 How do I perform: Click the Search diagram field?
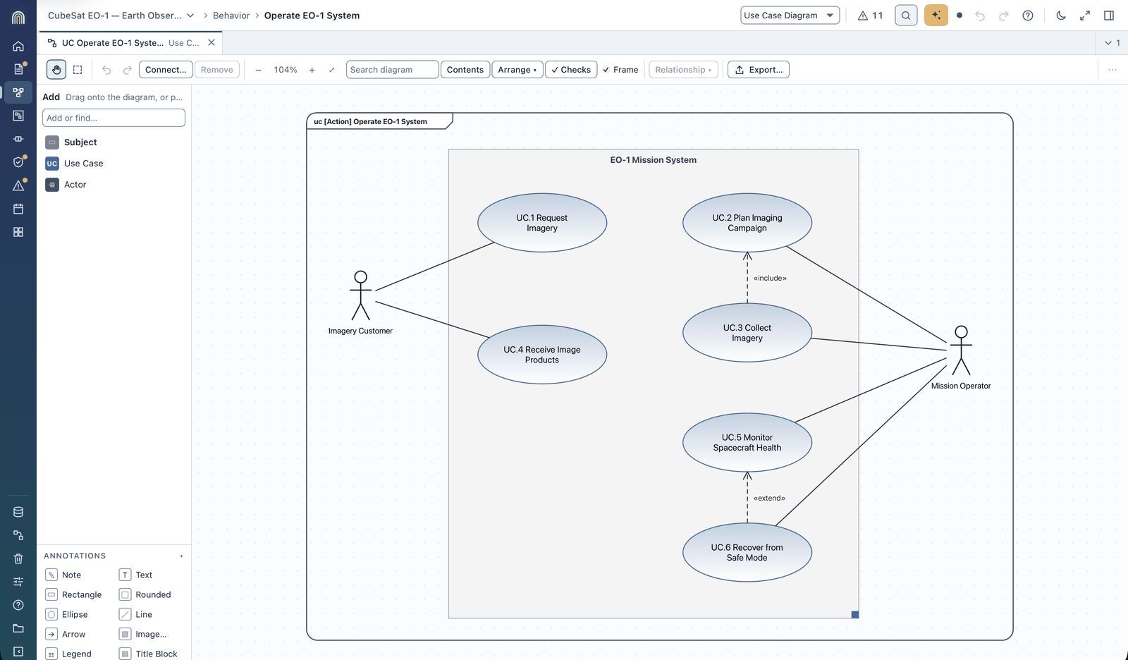(393, 70)
